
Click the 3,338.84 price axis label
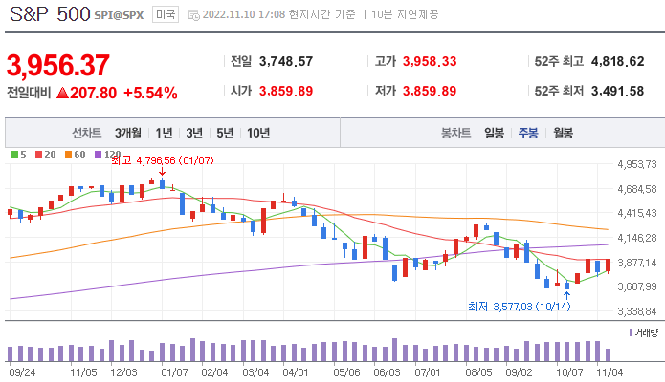[x=637, y=311]
